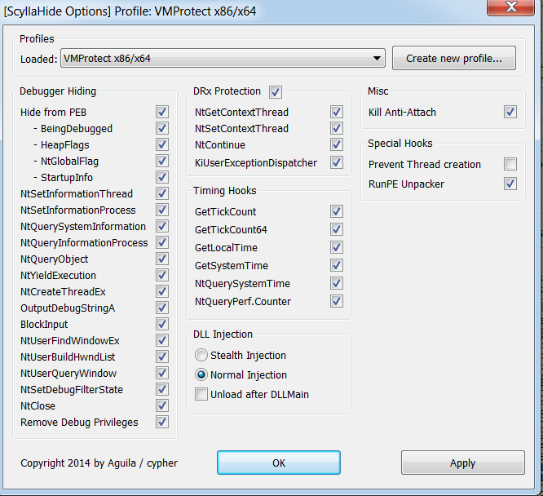Toggle the NtGlobalFlag checkbox
This screenshot has width=543, height=496.
pos(162,161)
